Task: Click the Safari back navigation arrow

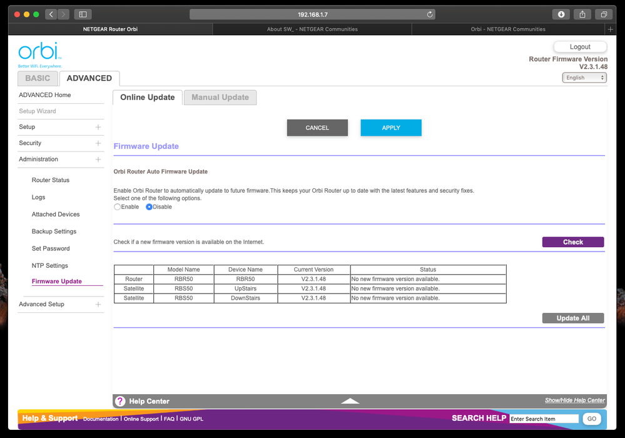Action: coord(51,14)
